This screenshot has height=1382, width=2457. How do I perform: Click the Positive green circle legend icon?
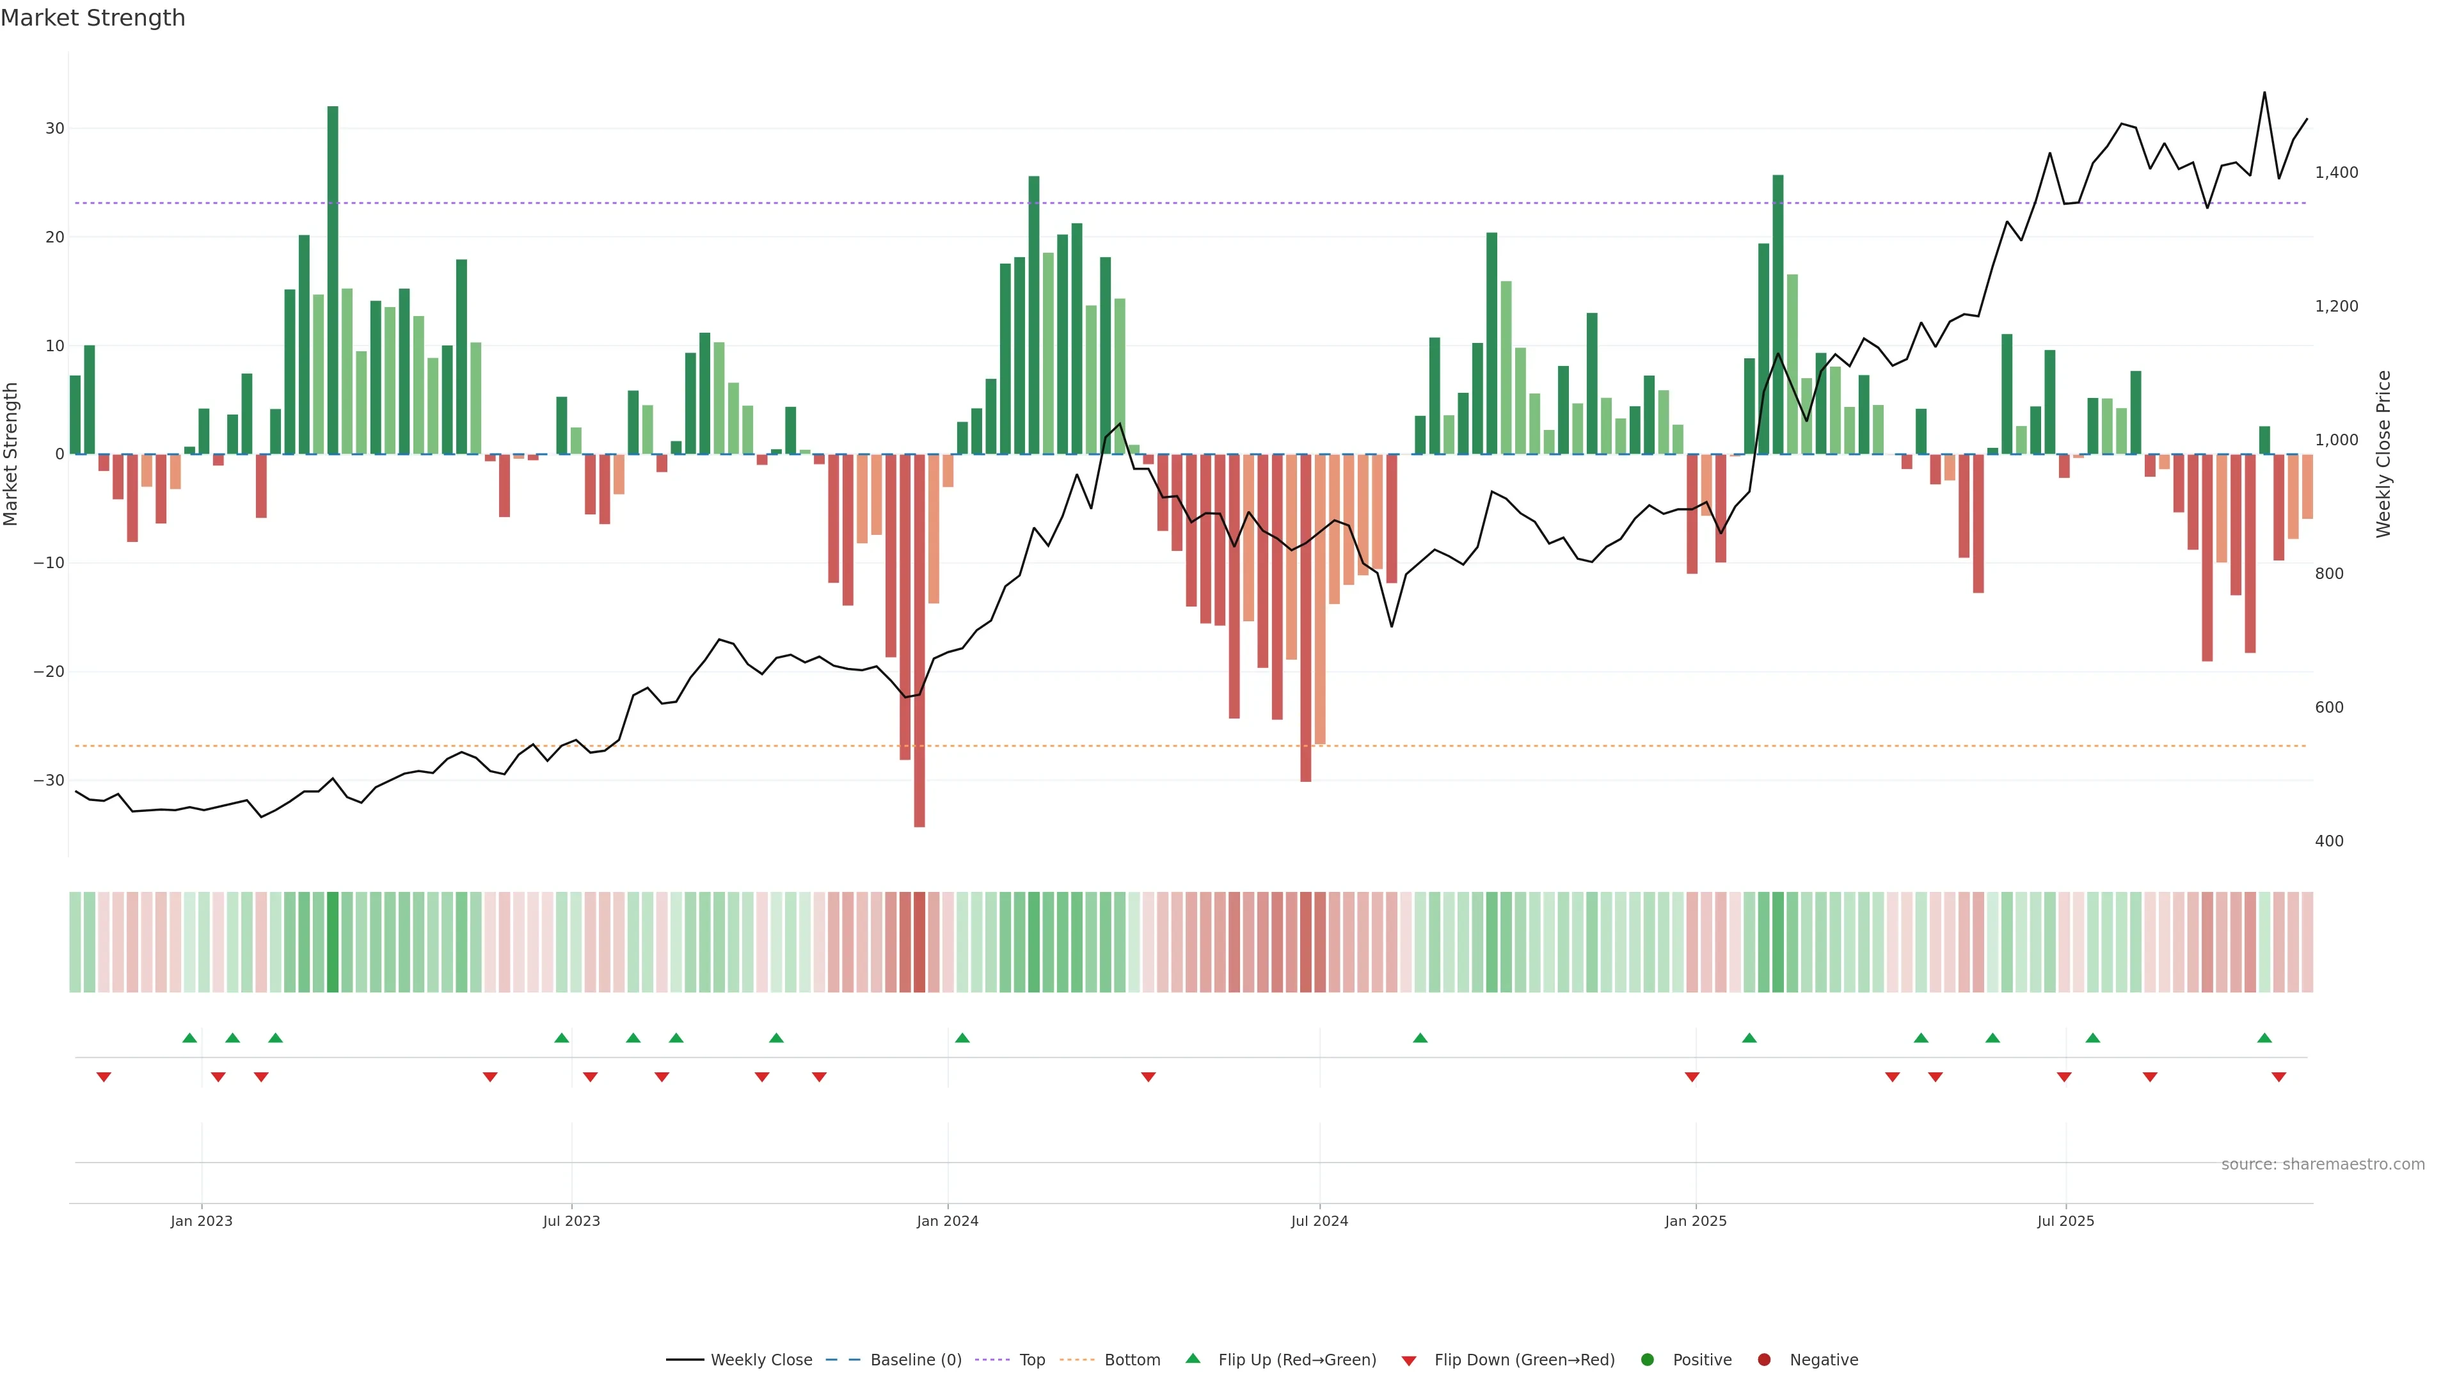coord(1647,1360)
